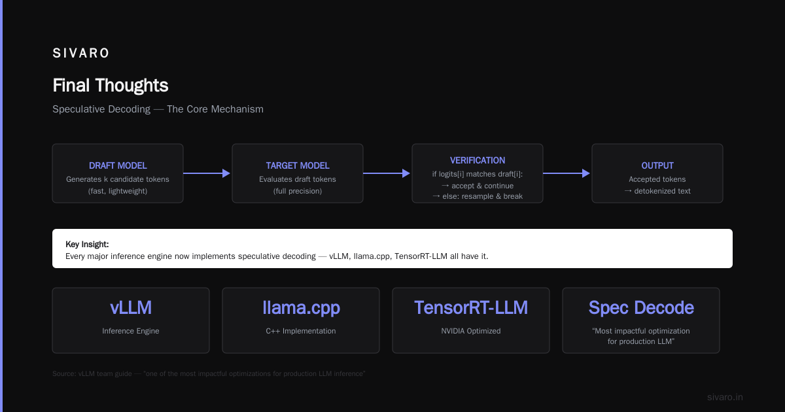Click the vLLM team guide source line

pos(209,373)
